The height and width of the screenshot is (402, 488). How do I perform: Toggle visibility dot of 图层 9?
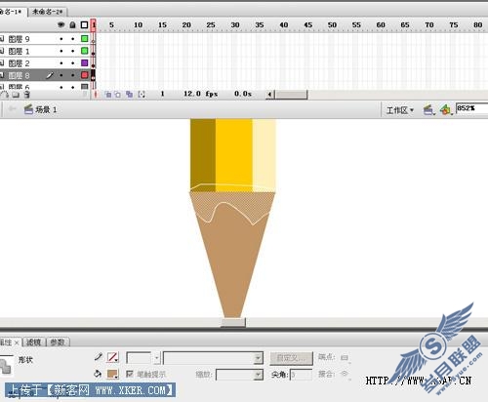[x=61, y=39]
